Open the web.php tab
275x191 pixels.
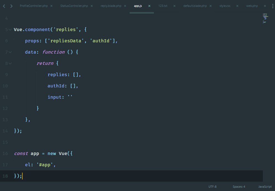(x=252, y=6)
